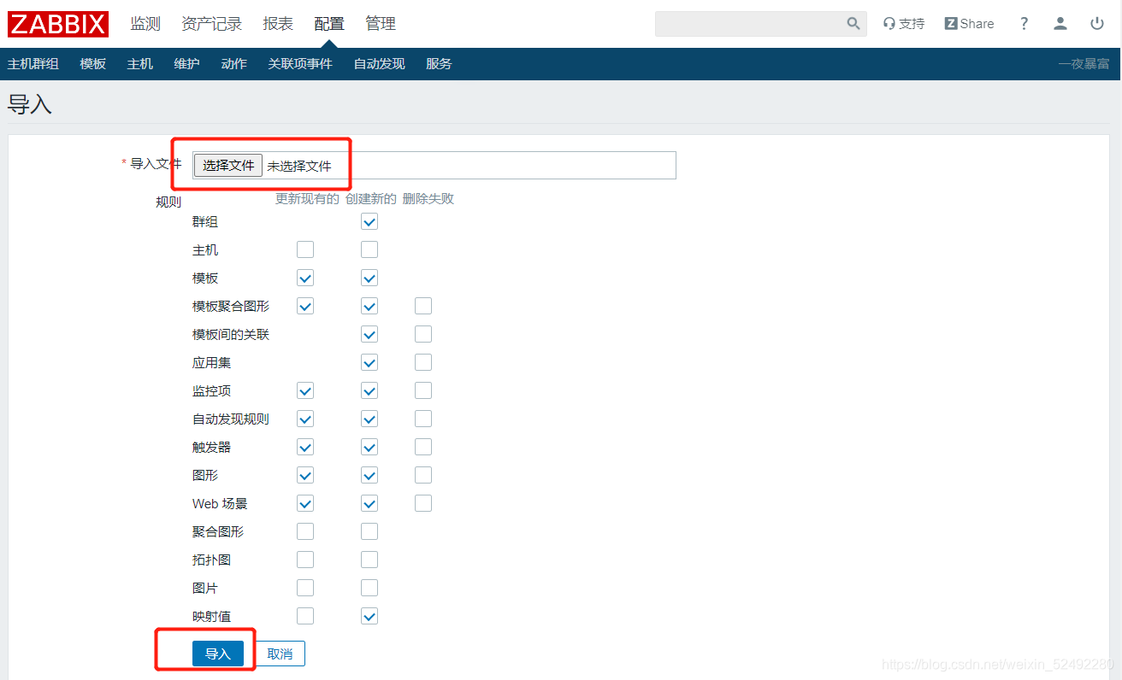The image size is (1122, 680).
Task: Toggle 自动发现规则 创建新的 checkbox
Action: (x=369, y=419)
